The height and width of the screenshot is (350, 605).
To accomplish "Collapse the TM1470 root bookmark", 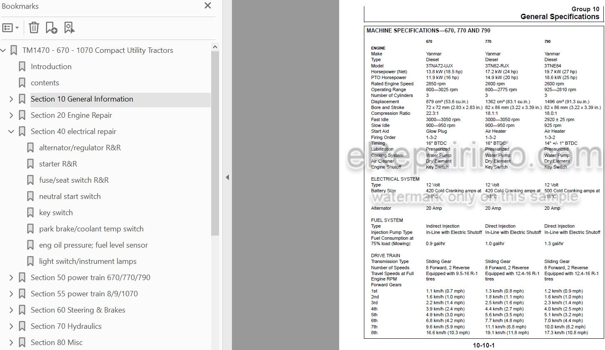I will point(3,50).
